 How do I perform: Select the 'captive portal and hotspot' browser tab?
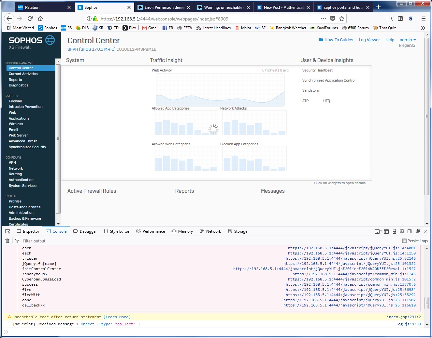coord(343,7)
